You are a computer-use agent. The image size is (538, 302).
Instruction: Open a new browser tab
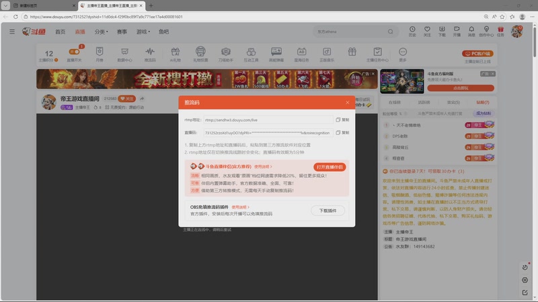[151, 5]
